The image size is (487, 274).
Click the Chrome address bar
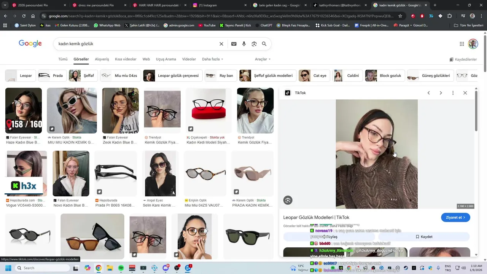tap(220, 16)
